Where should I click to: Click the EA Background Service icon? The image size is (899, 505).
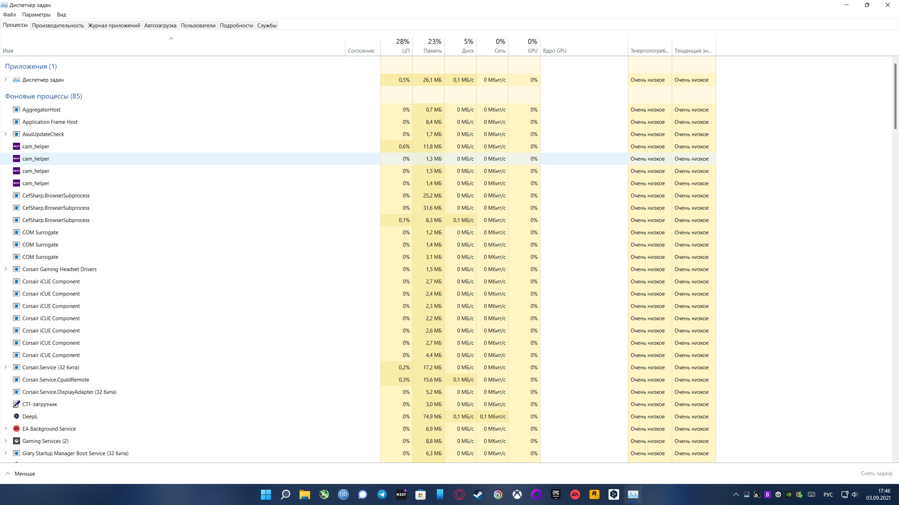(16, 429)
